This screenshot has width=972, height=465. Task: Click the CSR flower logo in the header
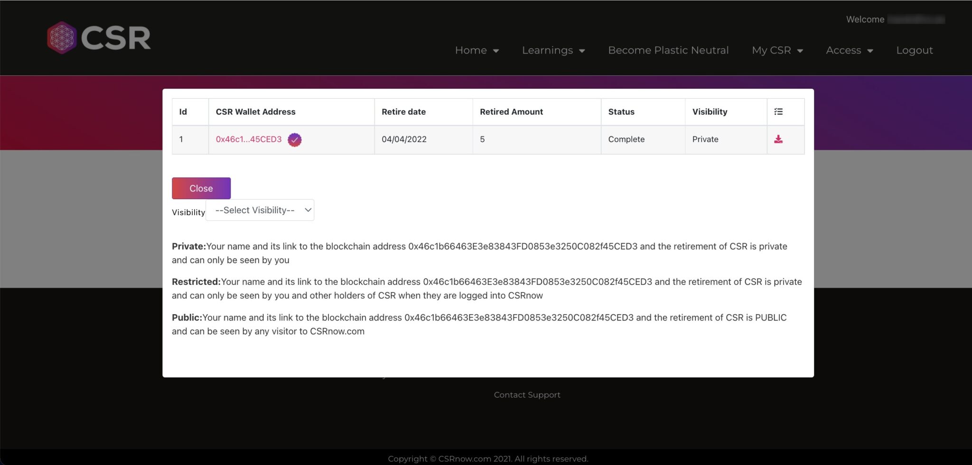pos(61,37)
